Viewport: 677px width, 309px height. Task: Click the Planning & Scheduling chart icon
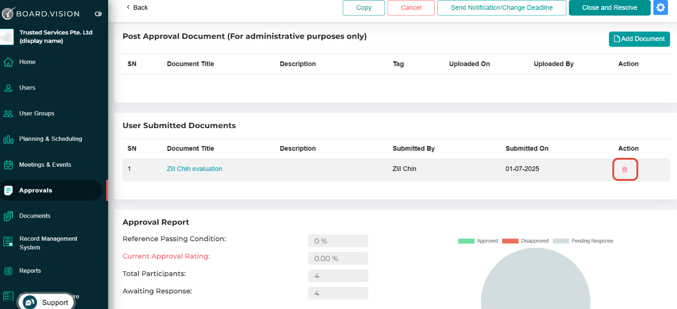8,139
